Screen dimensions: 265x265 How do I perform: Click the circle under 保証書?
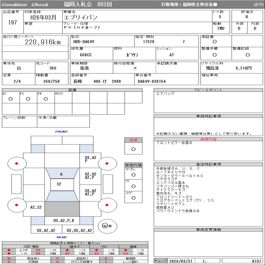point(215,42)
